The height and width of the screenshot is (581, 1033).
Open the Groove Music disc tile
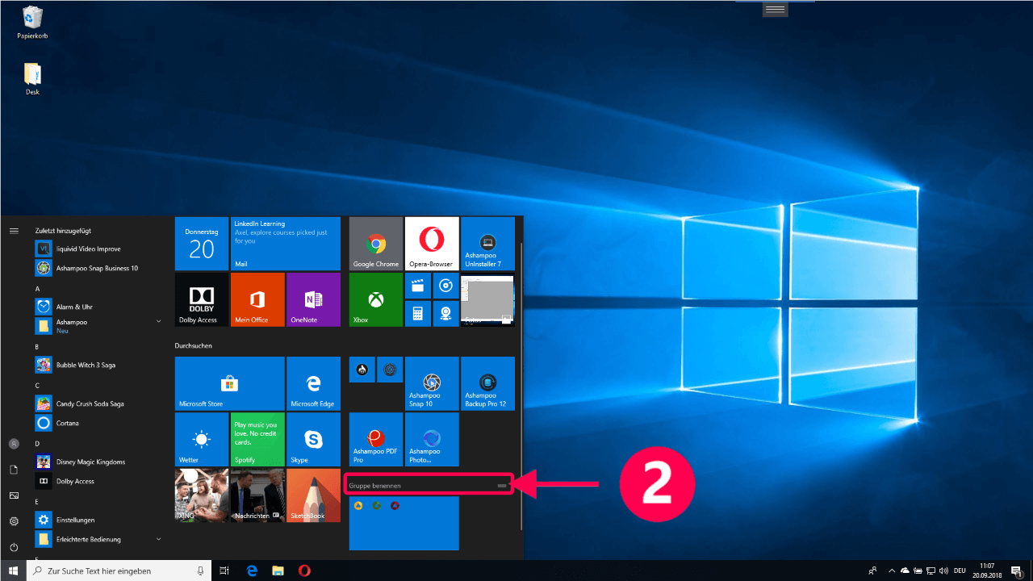tap(445, 285)
